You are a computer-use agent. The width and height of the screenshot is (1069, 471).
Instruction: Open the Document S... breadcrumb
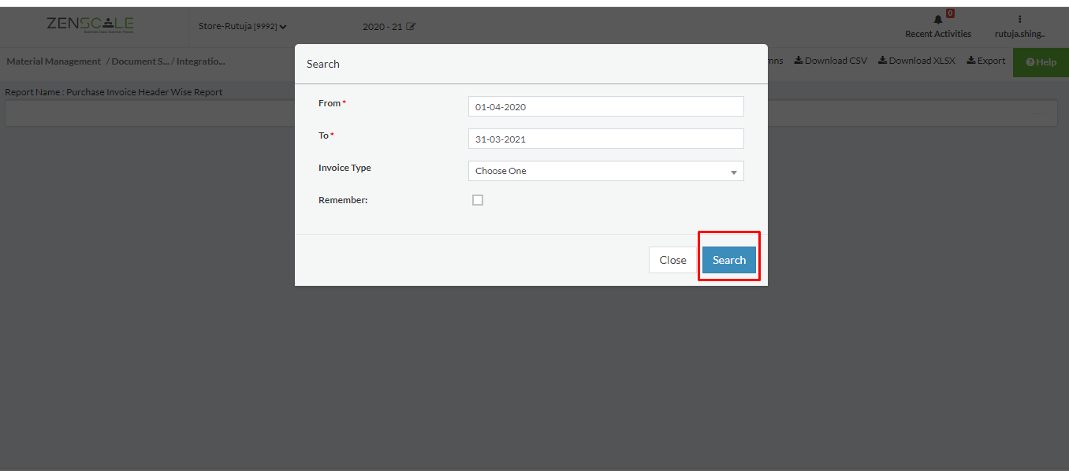click(x=141, y=61)
